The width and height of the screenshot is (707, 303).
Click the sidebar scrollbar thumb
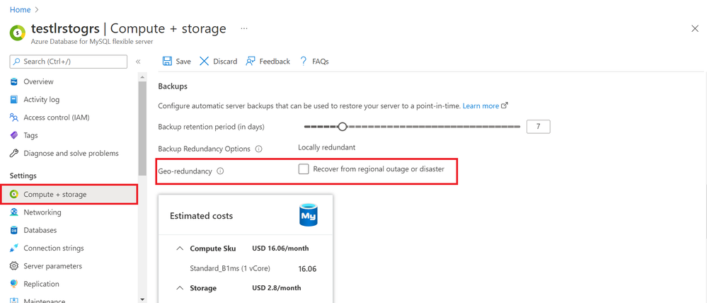[142, 129]
